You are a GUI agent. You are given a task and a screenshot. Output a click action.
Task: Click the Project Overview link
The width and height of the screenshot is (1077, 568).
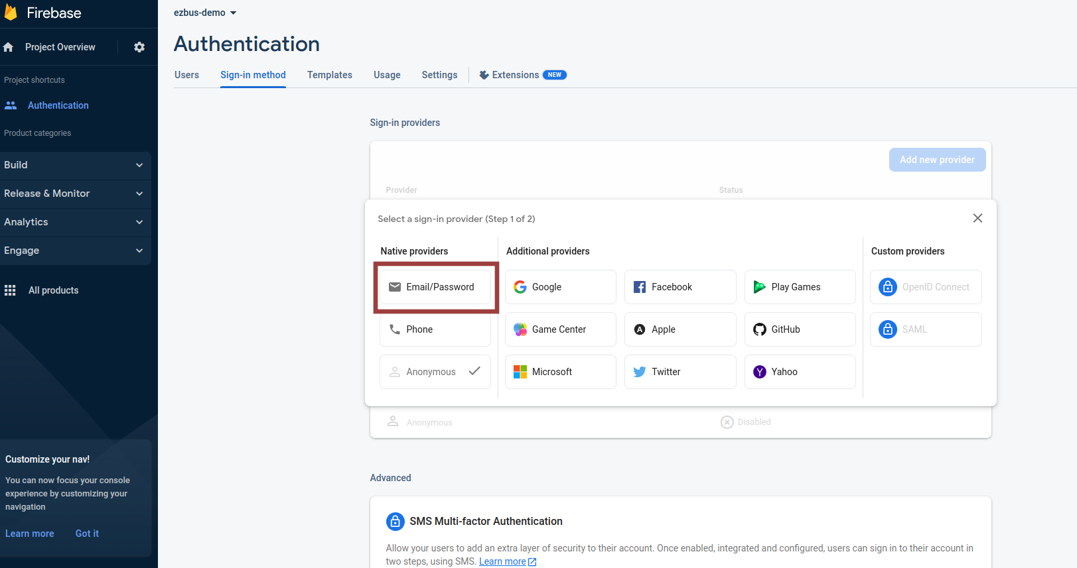pyautogui.click(x=60, y=47)
